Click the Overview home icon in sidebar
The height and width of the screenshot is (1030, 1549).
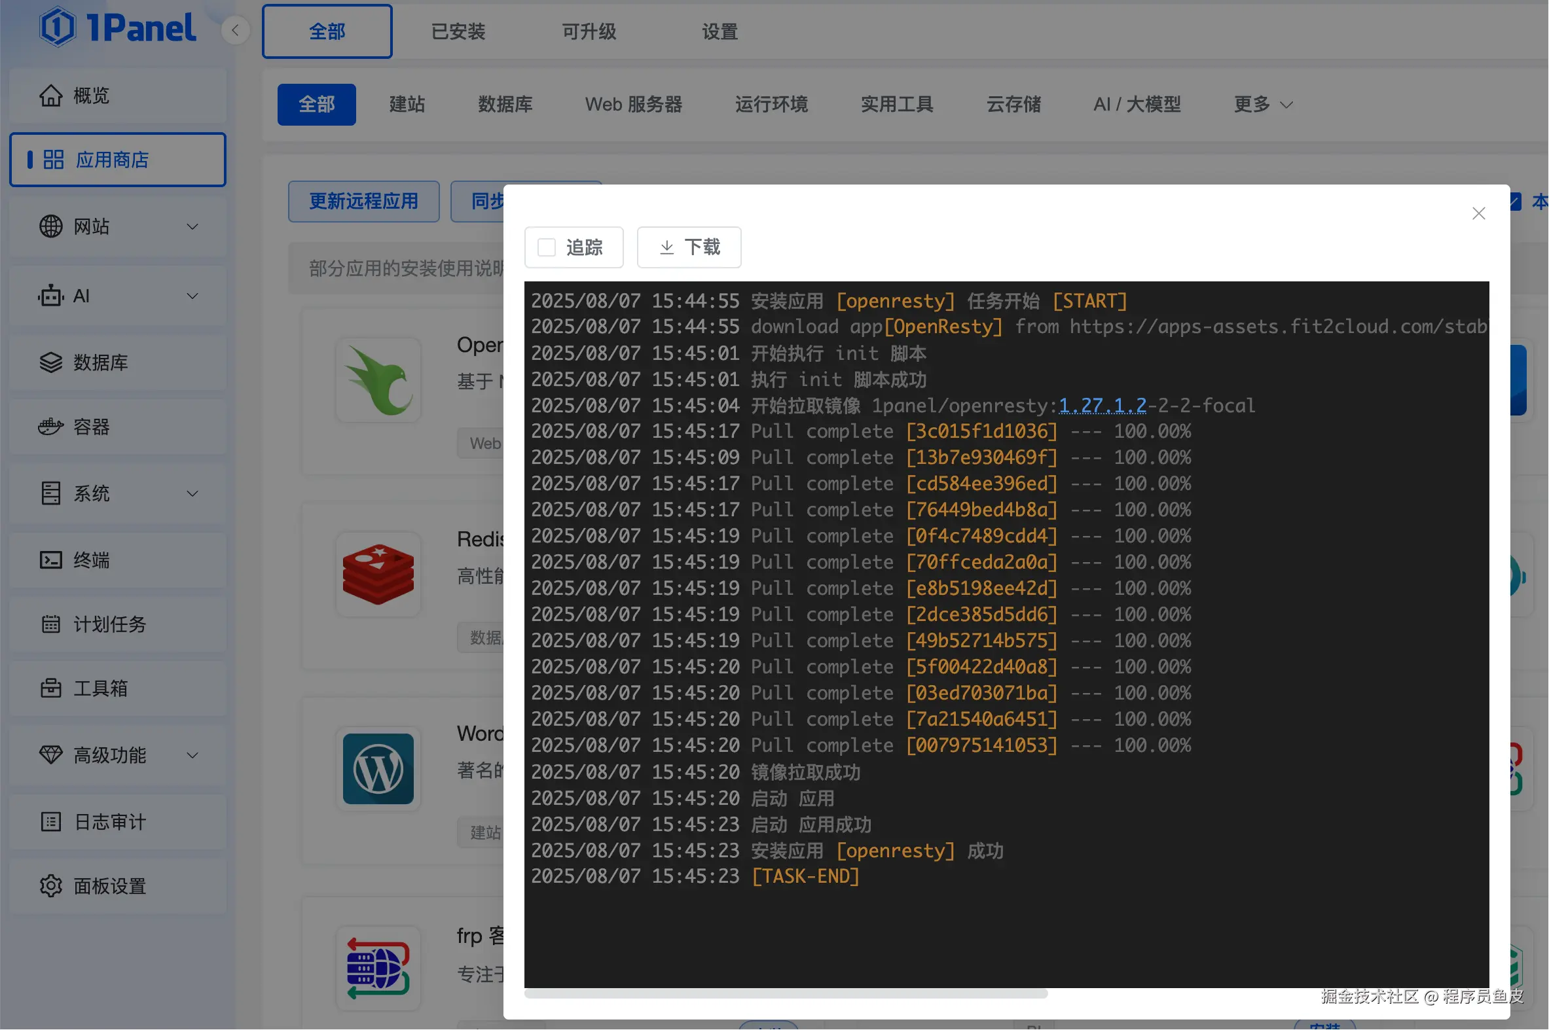tap(50, 96)
